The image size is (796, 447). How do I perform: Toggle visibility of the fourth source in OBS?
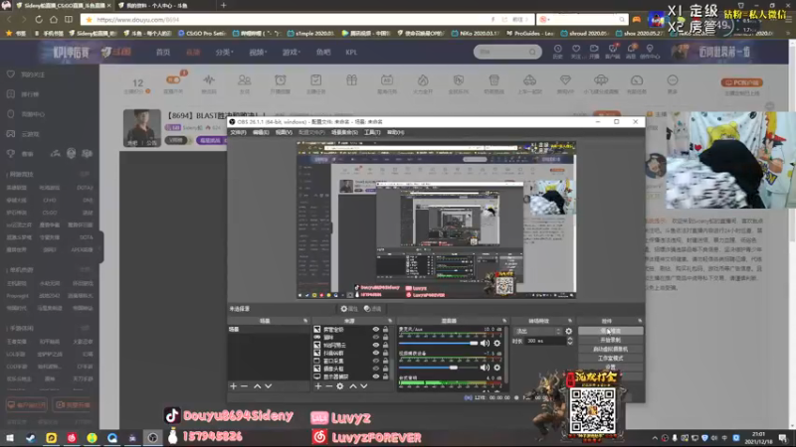click(376, 353)
